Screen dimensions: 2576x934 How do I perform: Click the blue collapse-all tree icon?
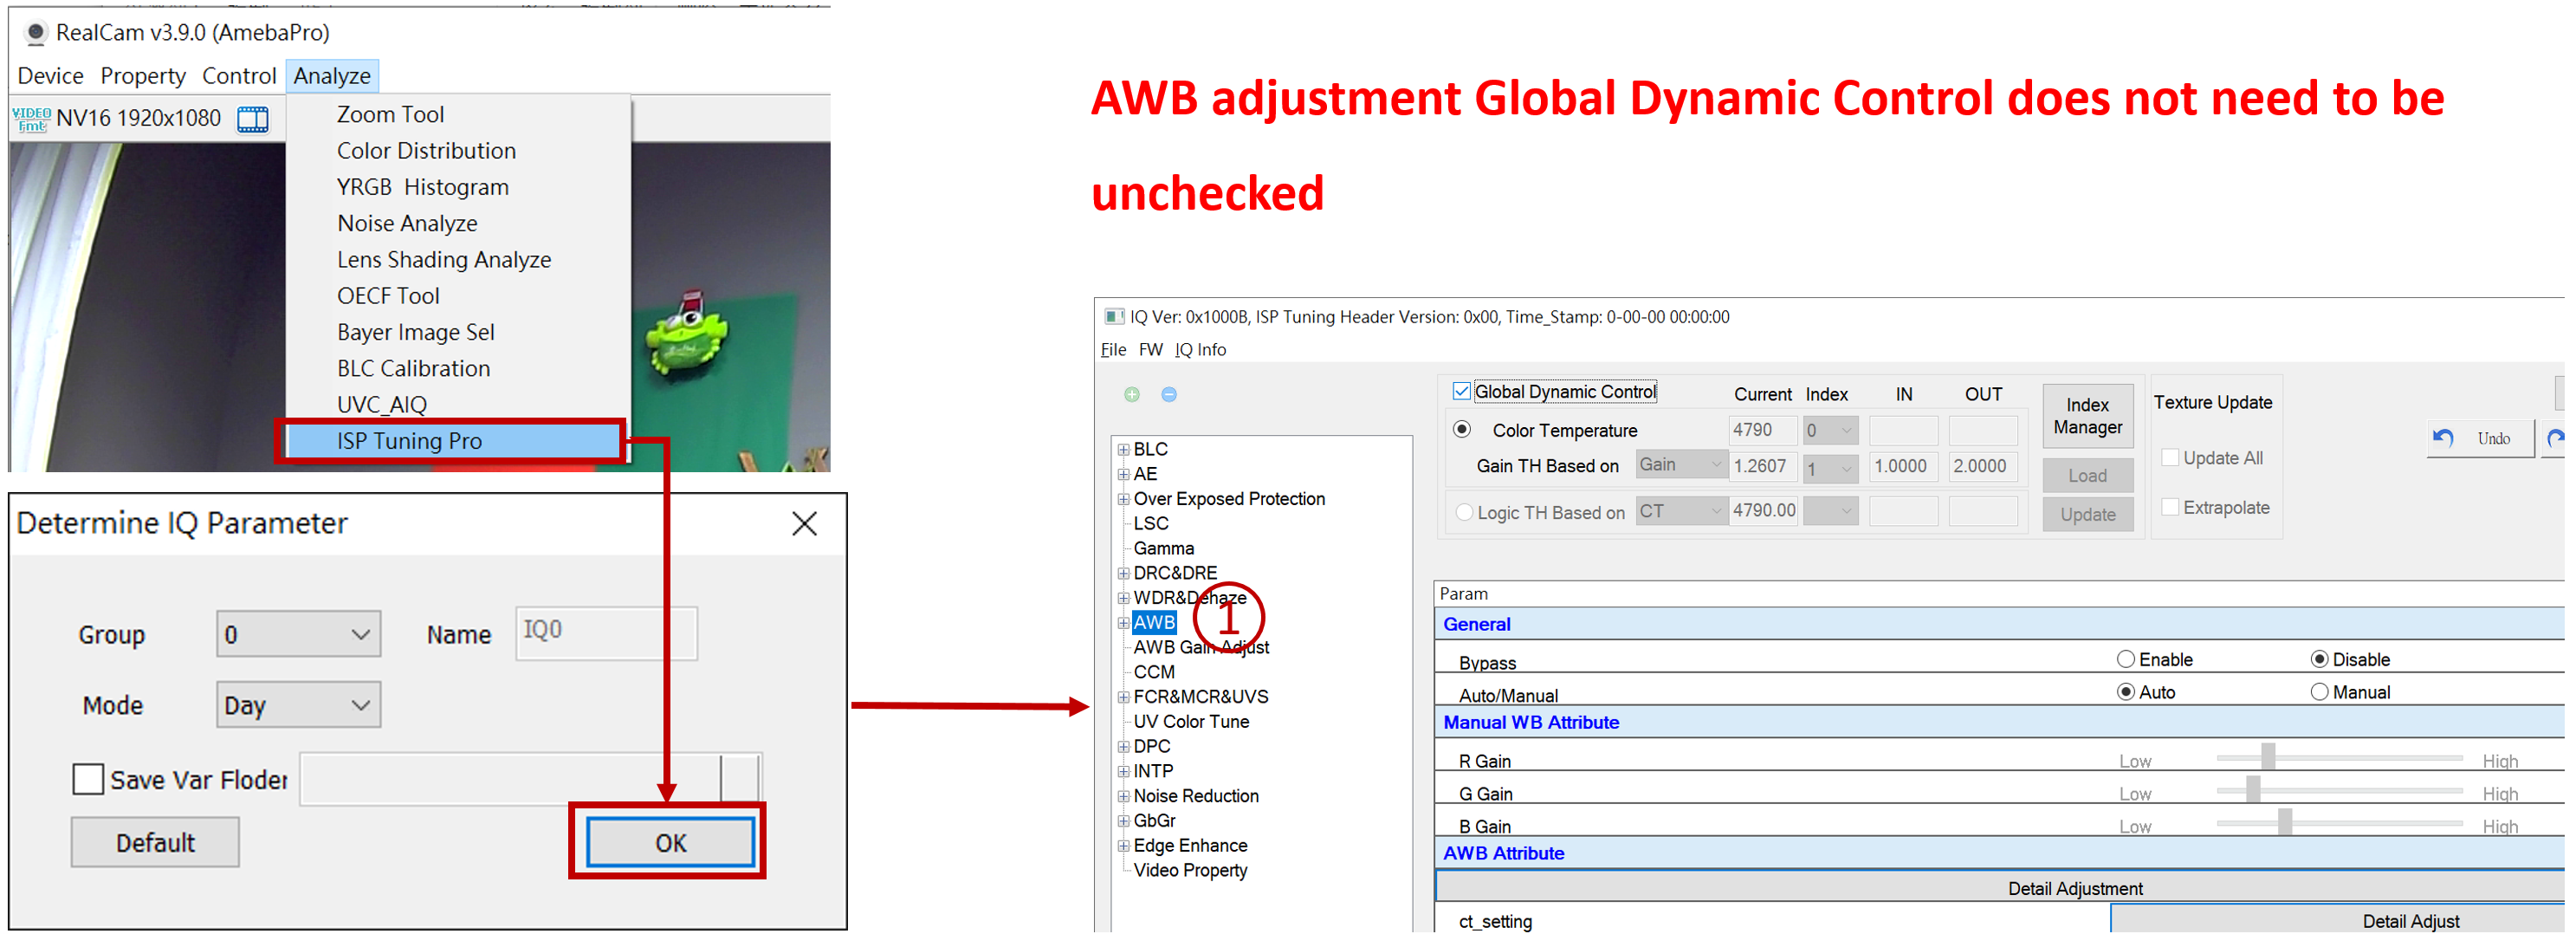pyautogui.click(x=1168, y=394)
